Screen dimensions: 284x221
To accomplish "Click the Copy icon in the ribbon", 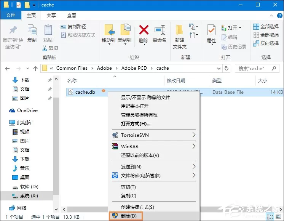I will tap(32, 30).
